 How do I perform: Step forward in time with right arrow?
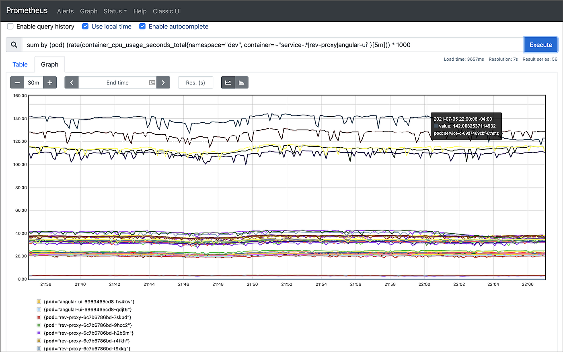[163, 82]
